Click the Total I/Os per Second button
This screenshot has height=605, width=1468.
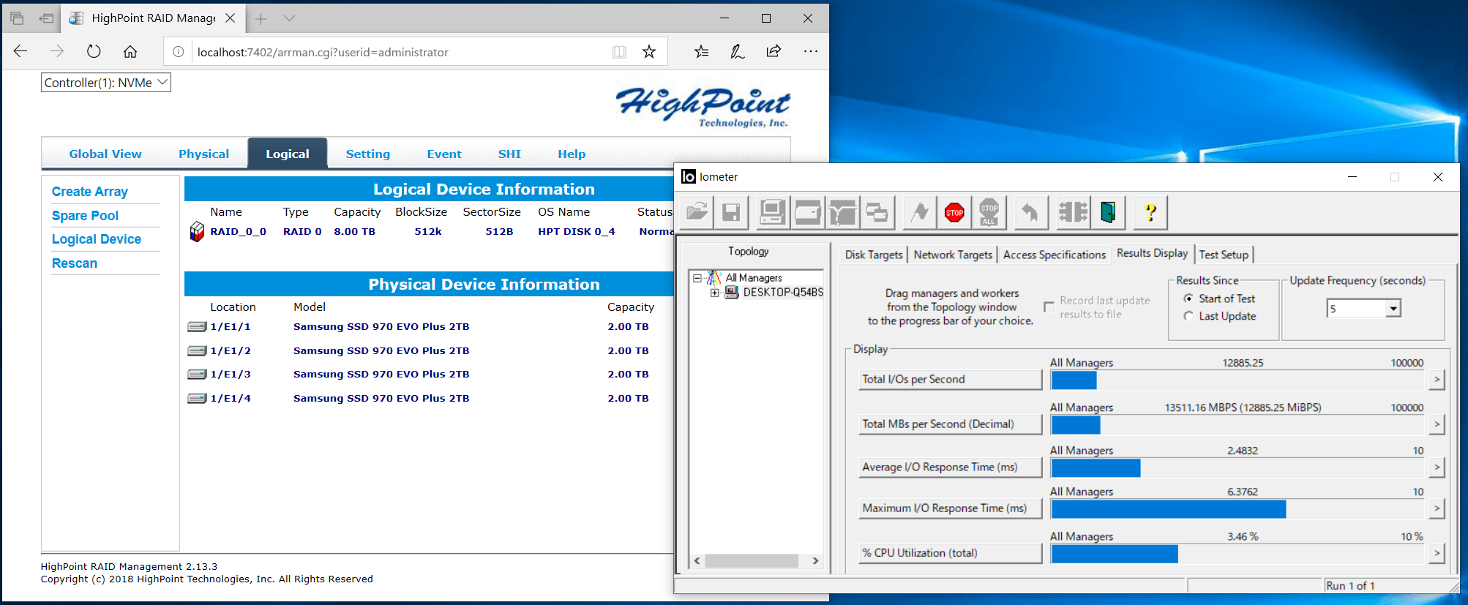[950, 380]
